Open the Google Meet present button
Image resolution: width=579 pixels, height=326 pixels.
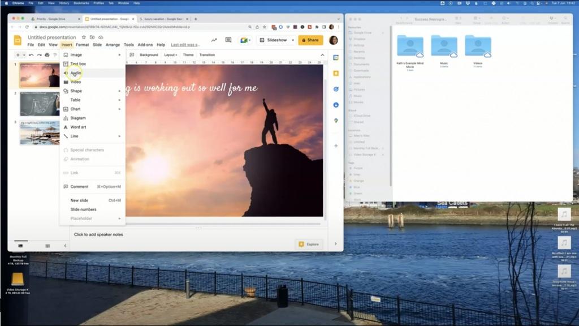click(245, 40)
